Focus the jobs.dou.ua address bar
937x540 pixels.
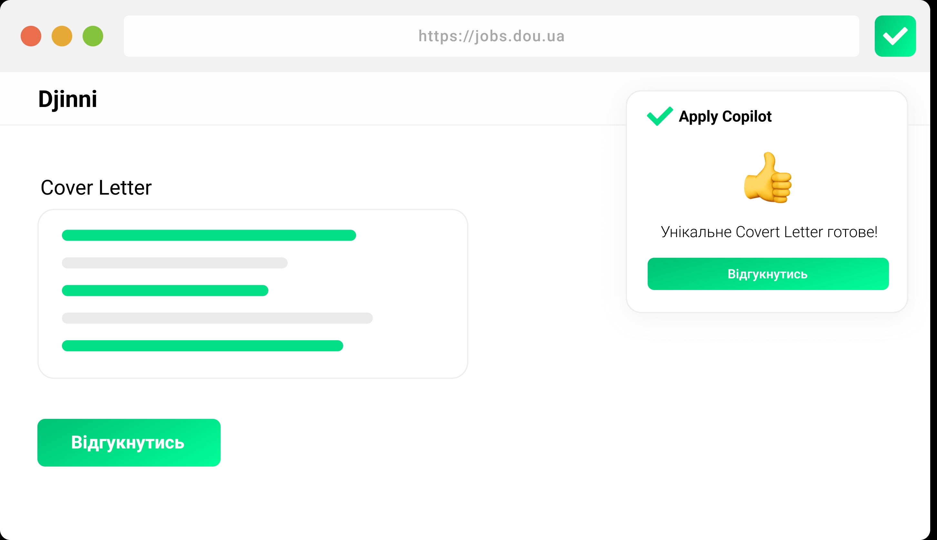tap(491, 36)
